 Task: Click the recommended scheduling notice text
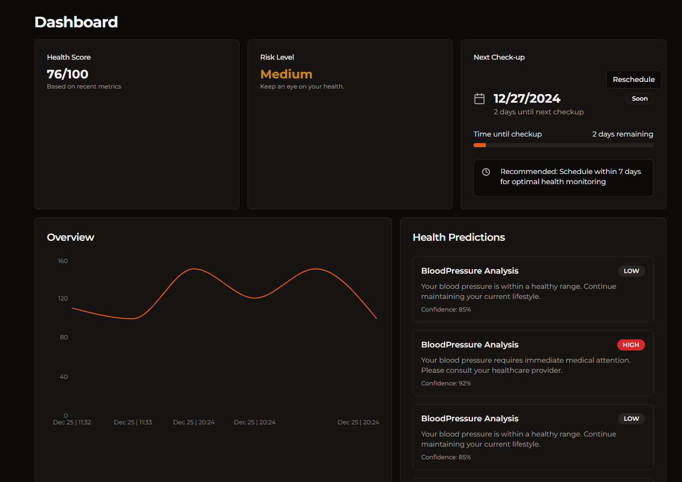pos(570,177)
